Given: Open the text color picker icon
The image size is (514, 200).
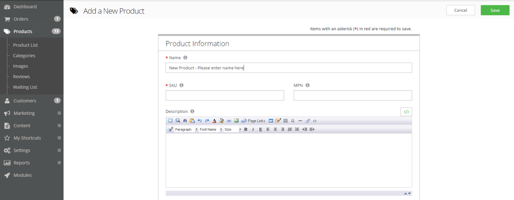Looking at the screenshot, I should [x=214, y=121].
